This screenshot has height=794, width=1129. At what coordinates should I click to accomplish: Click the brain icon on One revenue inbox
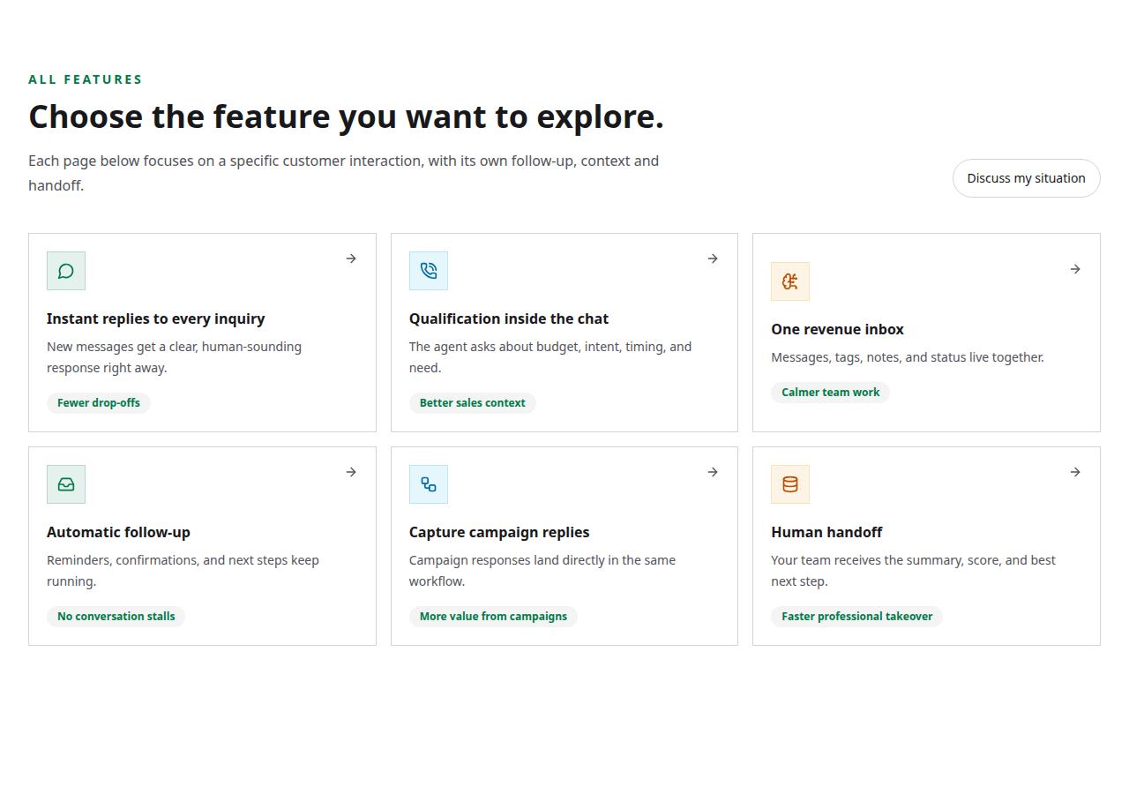pyautogui.click(x=790, y=281)
